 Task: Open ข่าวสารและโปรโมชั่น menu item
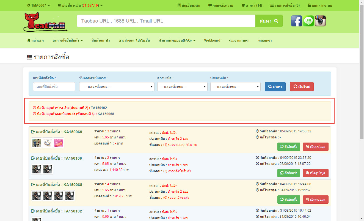tap(134, 40)
